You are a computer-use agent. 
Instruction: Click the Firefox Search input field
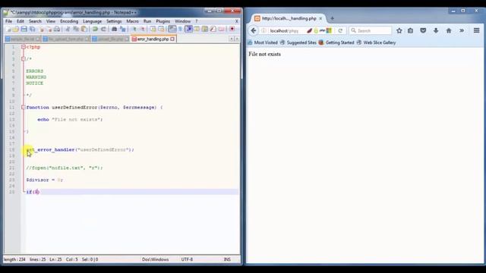[x=371, y=30]
